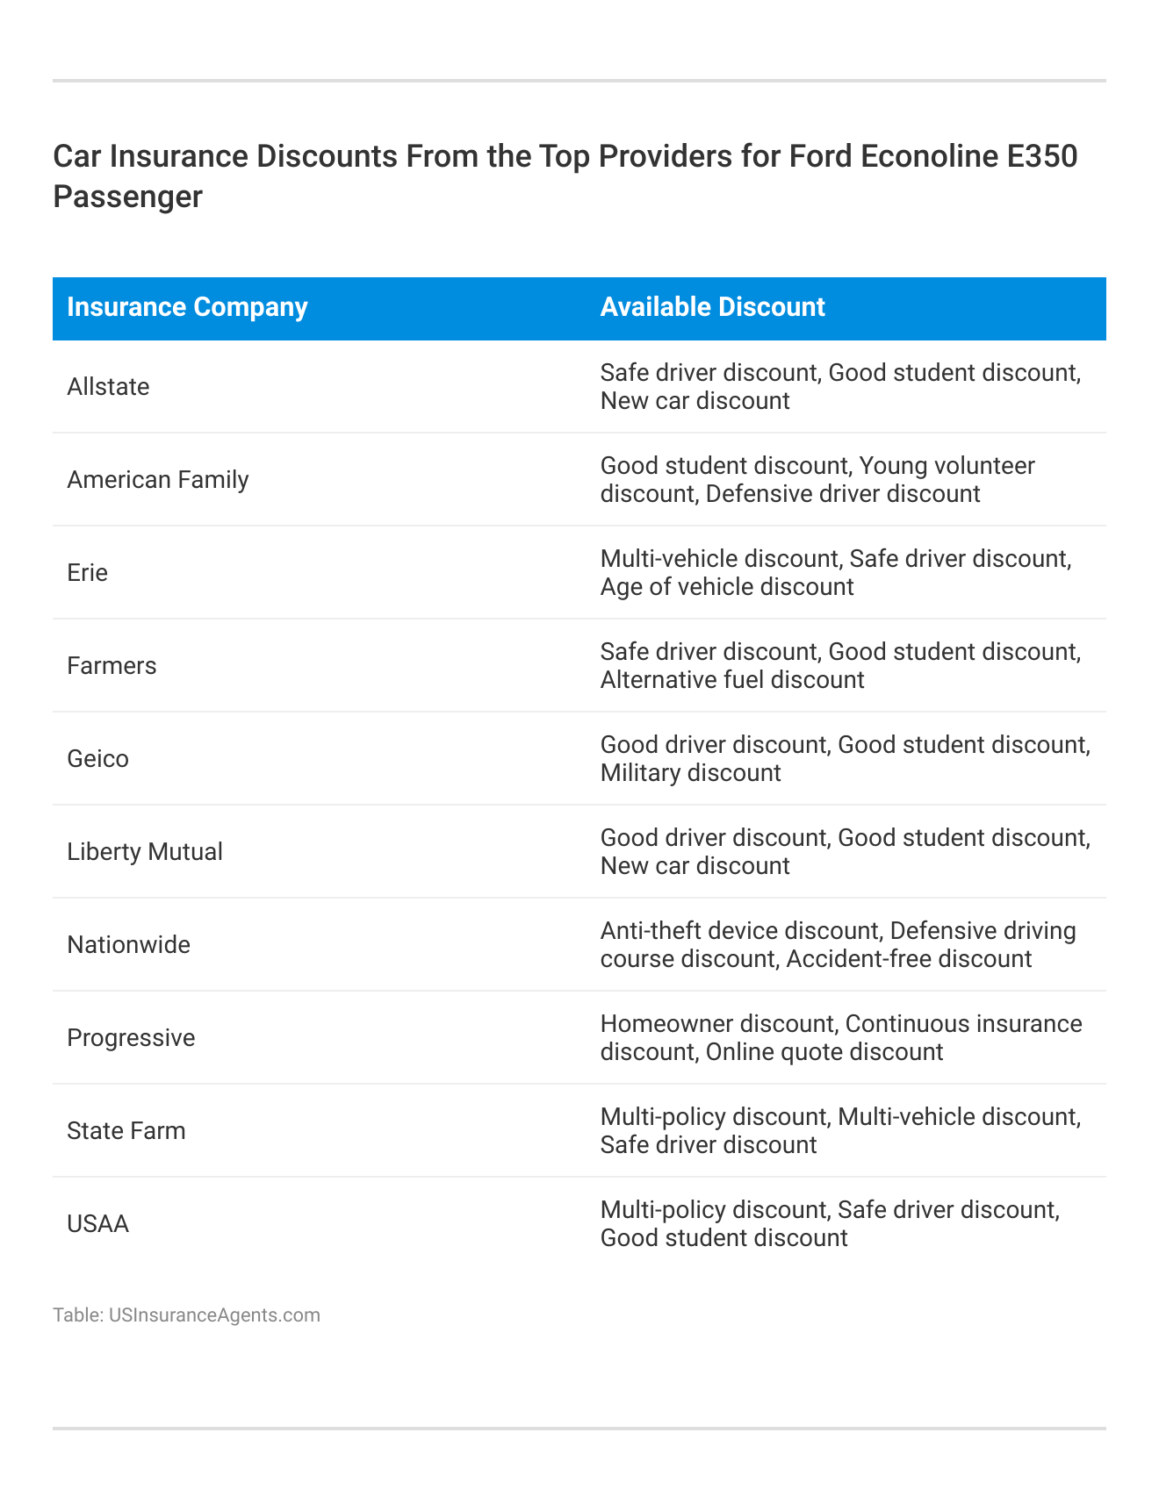
Task: Select the USAA company cell
Action: point(97,1224)
